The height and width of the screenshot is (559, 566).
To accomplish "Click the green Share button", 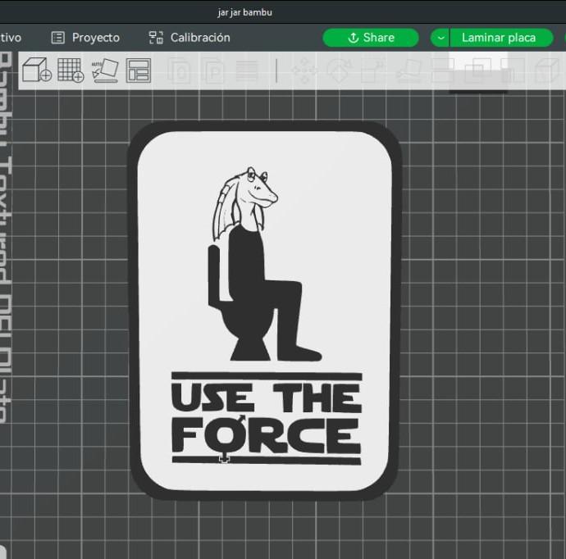I will pos(371,38).
